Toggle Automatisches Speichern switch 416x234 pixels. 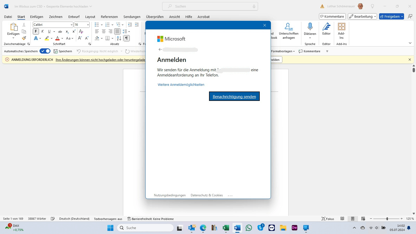tap(45, 51)
